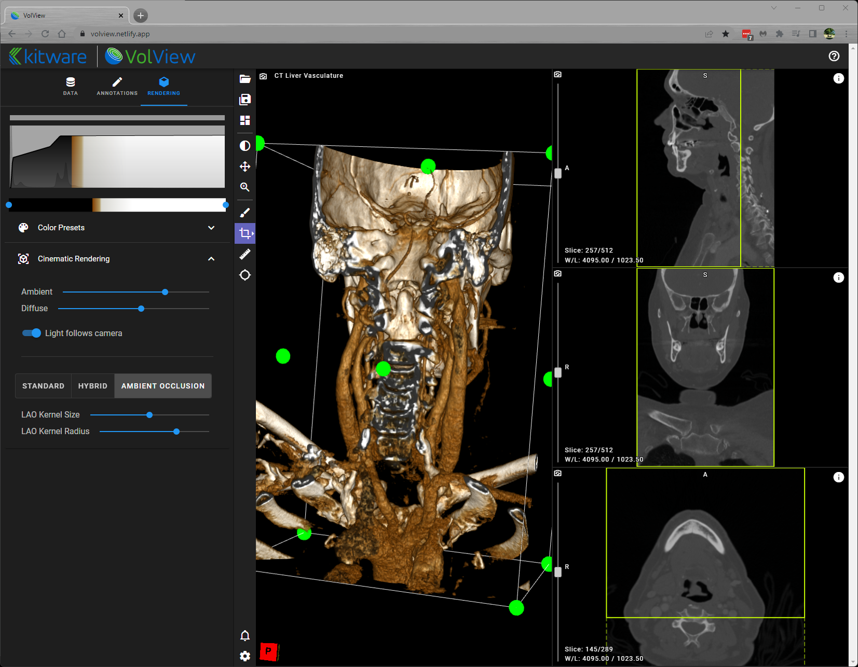The width and height of the screenshot is (858, 667).
Task: Activate the 2D ruler tool
Action: 244,254
